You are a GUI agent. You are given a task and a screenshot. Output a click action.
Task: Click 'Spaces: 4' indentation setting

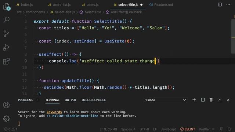(x=128, y=129)
